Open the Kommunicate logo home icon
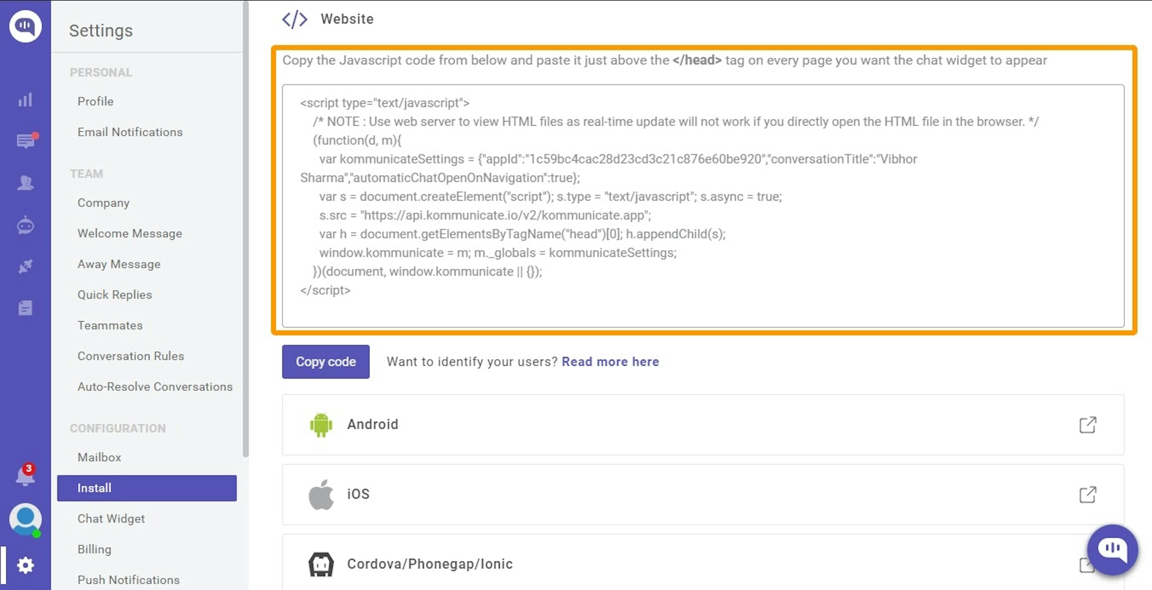This screenshot has height=590, width=1152. 25,26
